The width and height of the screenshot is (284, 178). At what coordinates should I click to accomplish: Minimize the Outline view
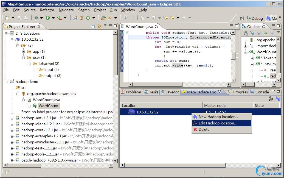(273, 26)
